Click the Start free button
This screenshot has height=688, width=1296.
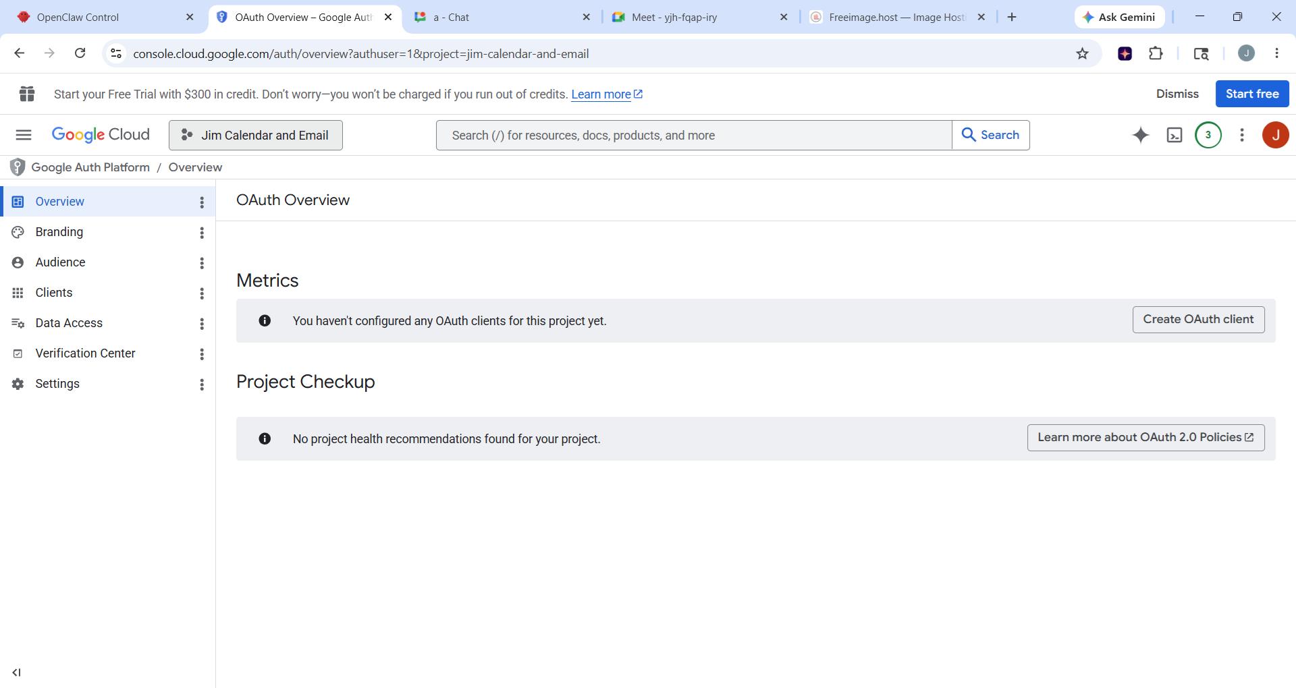click(x=1252, y=94)
